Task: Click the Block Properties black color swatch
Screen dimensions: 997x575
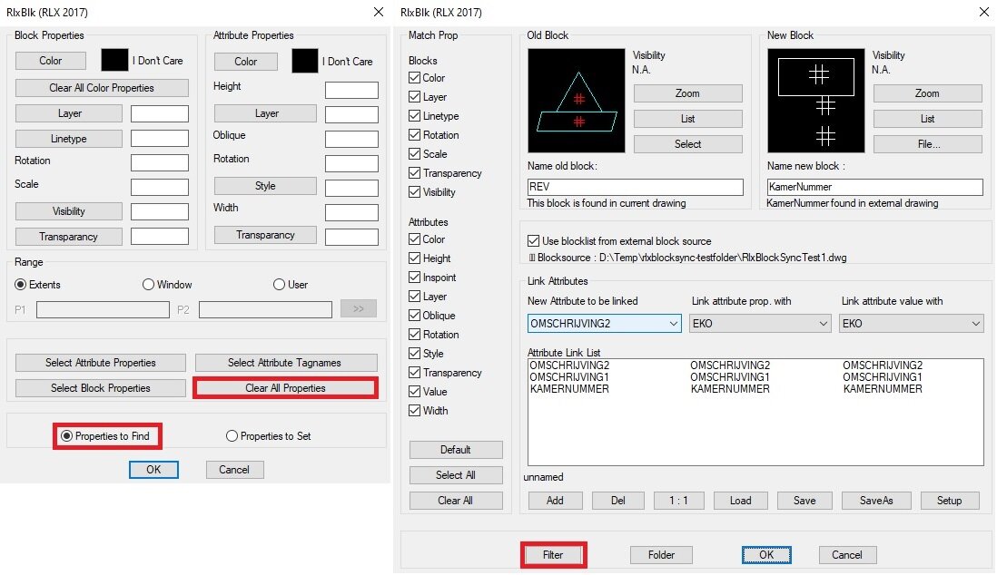Action: tap(114, 61)
